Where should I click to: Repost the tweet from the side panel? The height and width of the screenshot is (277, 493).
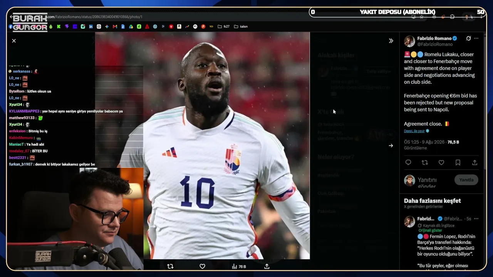425,163
